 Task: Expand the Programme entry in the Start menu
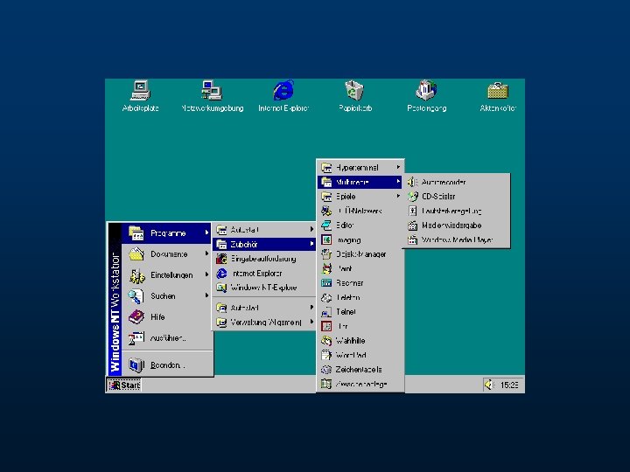(166, 233)
